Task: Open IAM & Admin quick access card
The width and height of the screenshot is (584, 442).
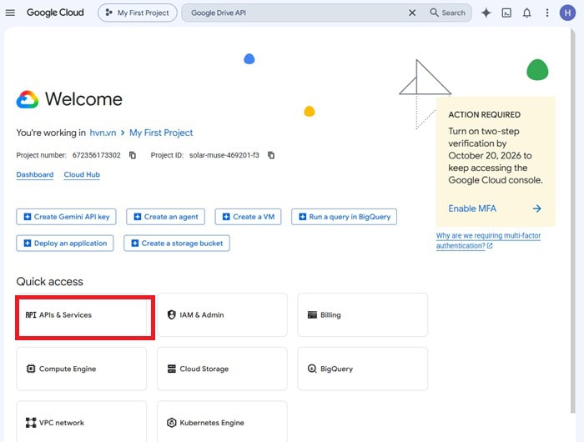Action: (222, 314)
